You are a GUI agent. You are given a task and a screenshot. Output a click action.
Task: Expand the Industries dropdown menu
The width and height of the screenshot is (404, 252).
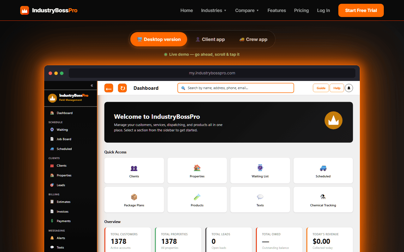click(214, 10)
